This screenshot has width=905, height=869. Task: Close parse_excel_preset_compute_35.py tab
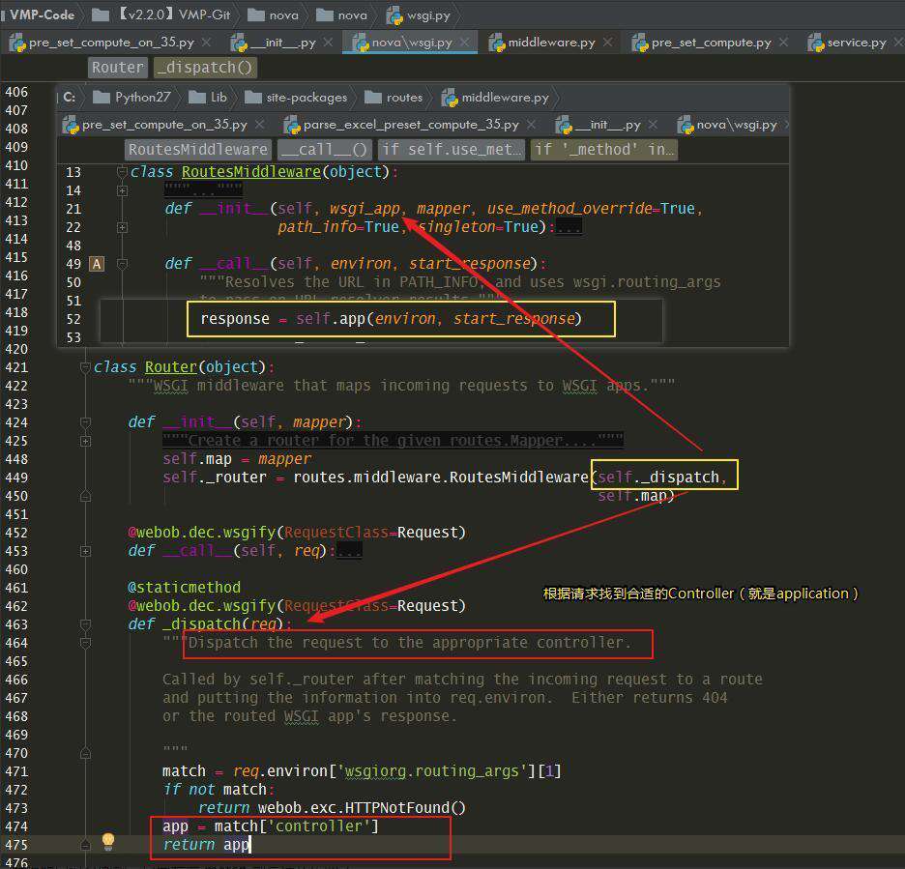[x=531, y=124]
